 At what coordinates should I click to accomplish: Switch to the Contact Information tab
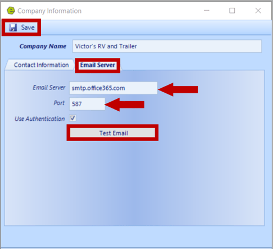41,65
